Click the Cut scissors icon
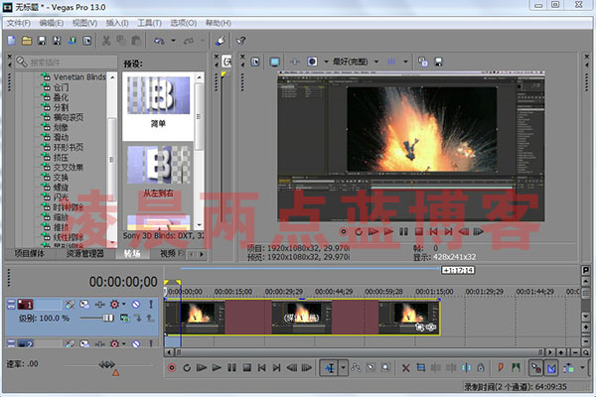 pos(106,41)
